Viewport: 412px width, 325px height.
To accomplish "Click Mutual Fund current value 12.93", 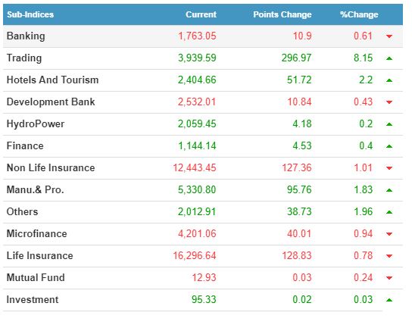I will (x=204, y=278).
